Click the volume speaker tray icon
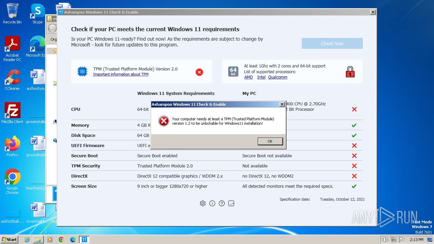 [x=386, y=240]
